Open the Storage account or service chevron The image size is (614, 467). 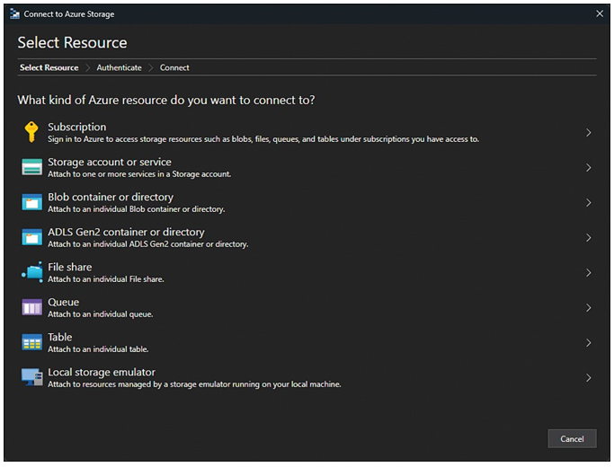pos(588,168)
